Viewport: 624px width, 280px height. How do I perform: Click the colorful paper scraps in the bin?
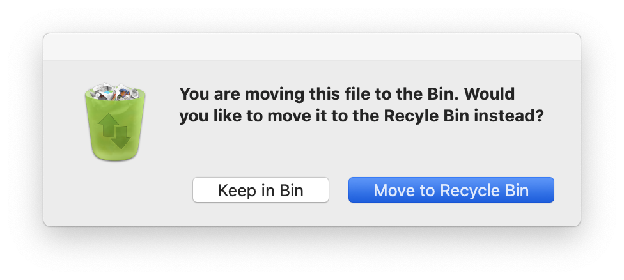tap(116, 94)
